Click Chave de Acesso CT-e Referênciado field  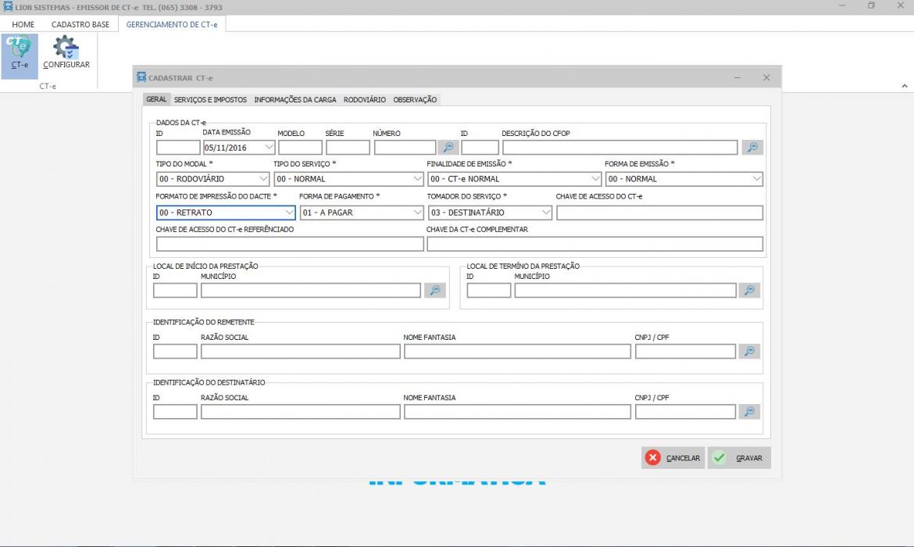[290, 244]
